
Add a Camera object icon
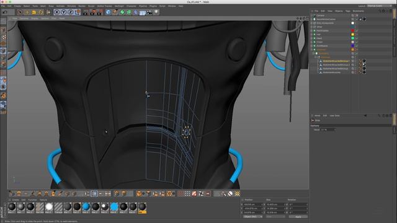pos(149,12)
